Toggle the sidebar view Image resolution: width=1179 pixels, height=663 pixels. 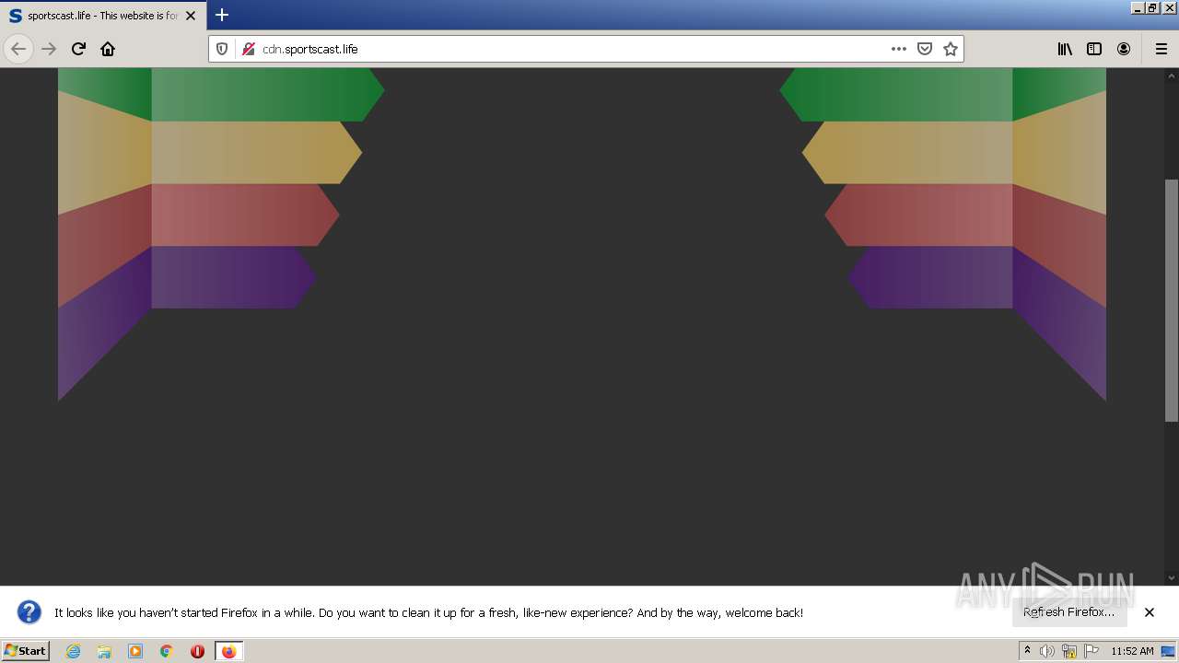[x=1094, y=49]
